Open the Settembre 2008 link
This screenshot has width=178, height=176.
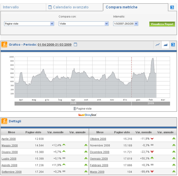click(x=12, y=172)
